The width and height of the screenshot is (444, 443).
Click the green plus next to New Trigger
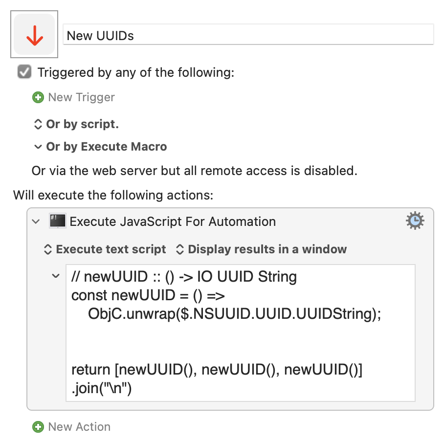pyautogui.click(x=38, y=97)
